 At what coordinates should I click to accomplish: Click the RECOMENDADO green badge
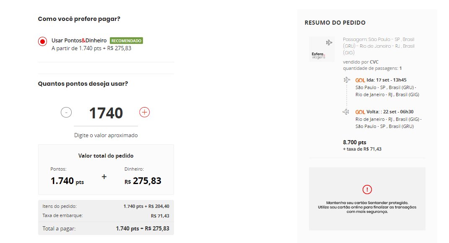126,41
